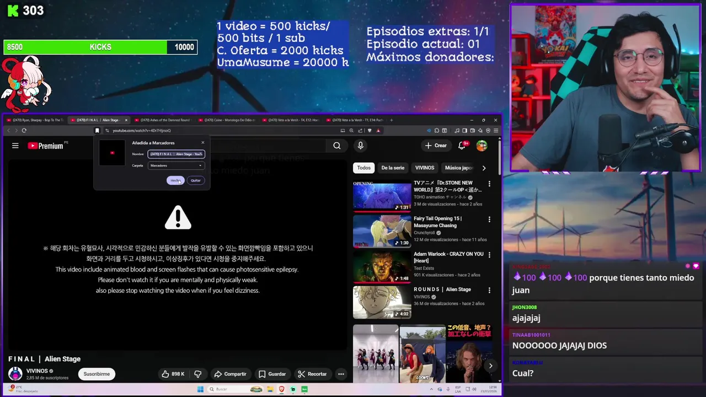
Task: Click the youtube.com address bar URL
Action: pos(142,131)
